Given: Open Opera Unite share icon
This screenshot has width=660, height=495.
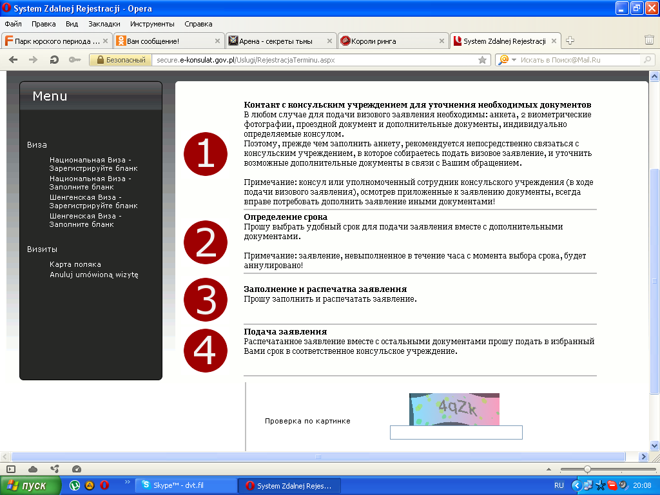Looking at the screenshot, I should point(54,469).
